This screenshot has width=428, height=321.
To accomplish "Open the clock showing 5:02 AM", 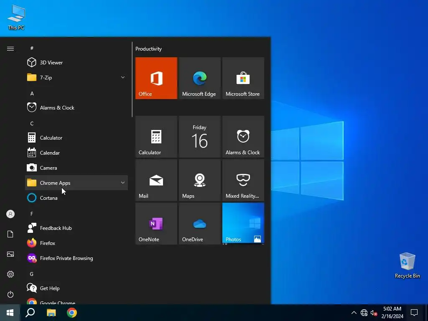I will [392, 313].
